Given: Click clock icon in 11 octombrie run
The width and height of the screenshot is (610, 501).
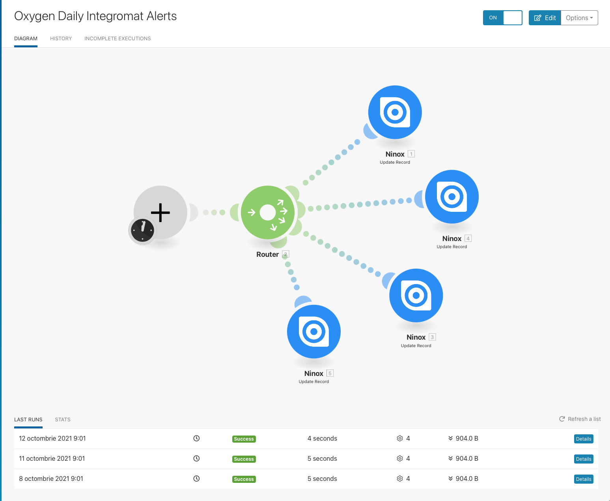Looking at the screenshot, I should coord(196,458).
